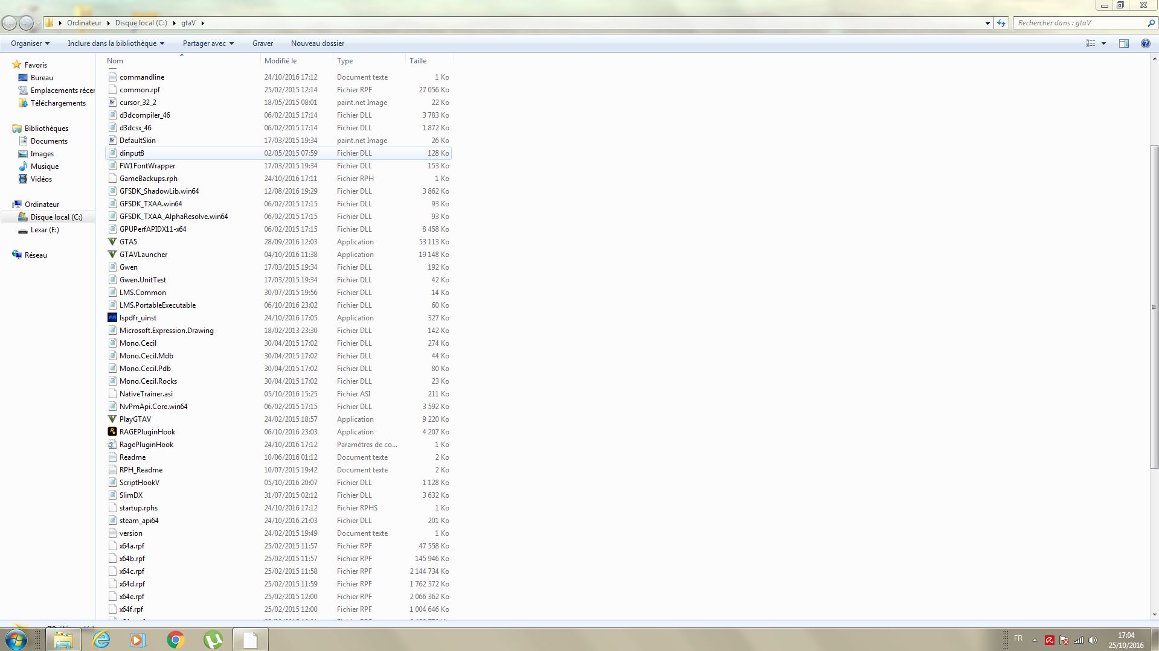The image size is (1159, 651).
Task: Click the blank document taskbar icon
Action: [250, 640]
